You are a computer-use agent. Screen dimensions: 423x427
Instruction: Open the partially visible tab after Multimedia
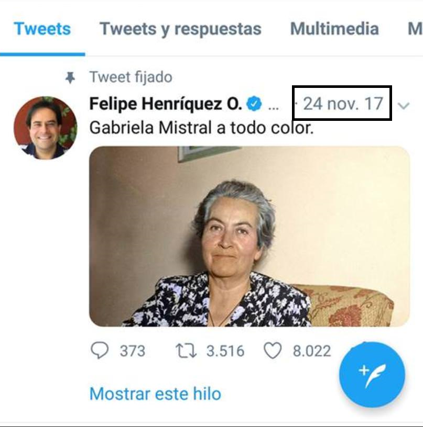pyautogui.click(x=415, y=29)
